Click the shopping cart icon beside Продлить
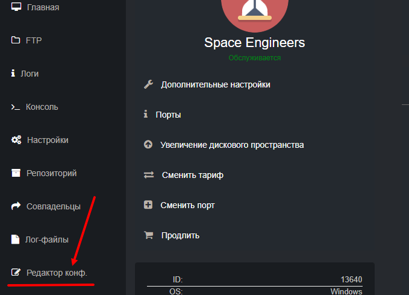 pyautogui.click(x=149, y=235)
